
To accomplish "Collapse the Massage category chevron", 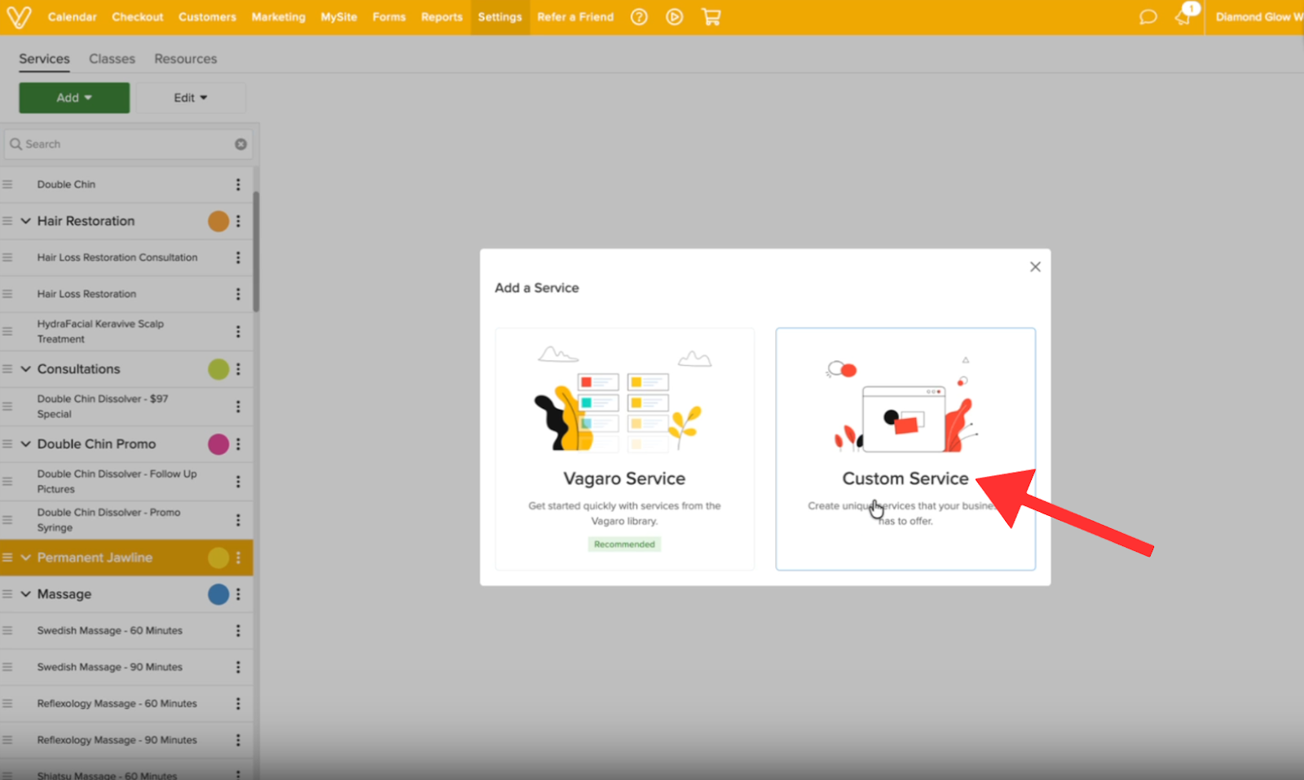I will [x=26, y=594].
